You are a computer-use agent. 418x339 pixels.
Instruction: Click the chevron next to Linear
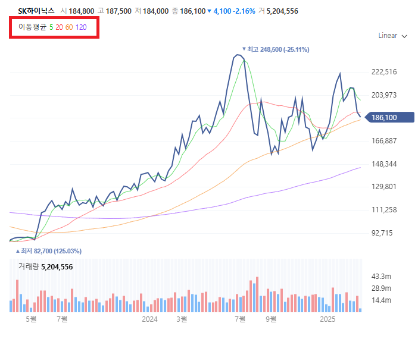coord(405,36)
